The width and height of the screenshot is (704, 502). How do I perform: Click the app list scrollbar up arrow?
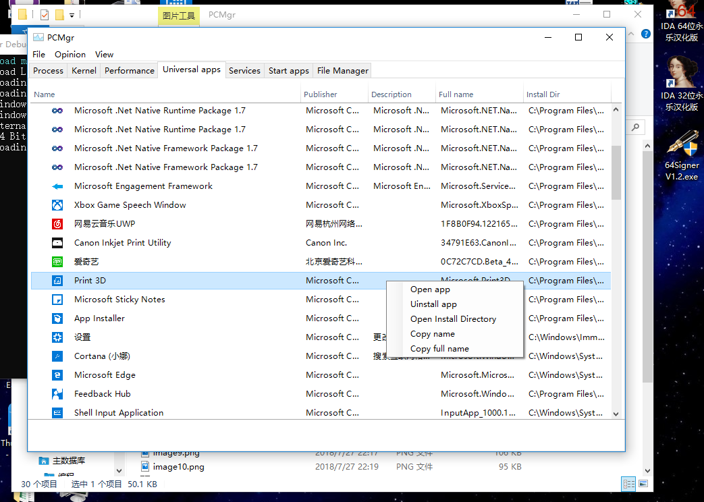click(616, 109)
